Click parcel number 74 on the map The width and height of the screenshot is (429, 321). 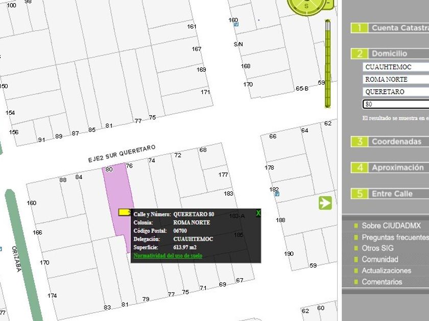click(152, 160)
